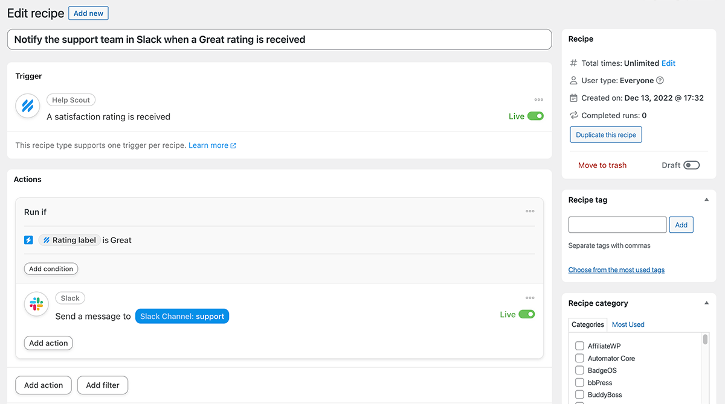Viewport: 725px width, 404px height.
Task: Check the bbPress category checkbox
Action: pos(579,382)
